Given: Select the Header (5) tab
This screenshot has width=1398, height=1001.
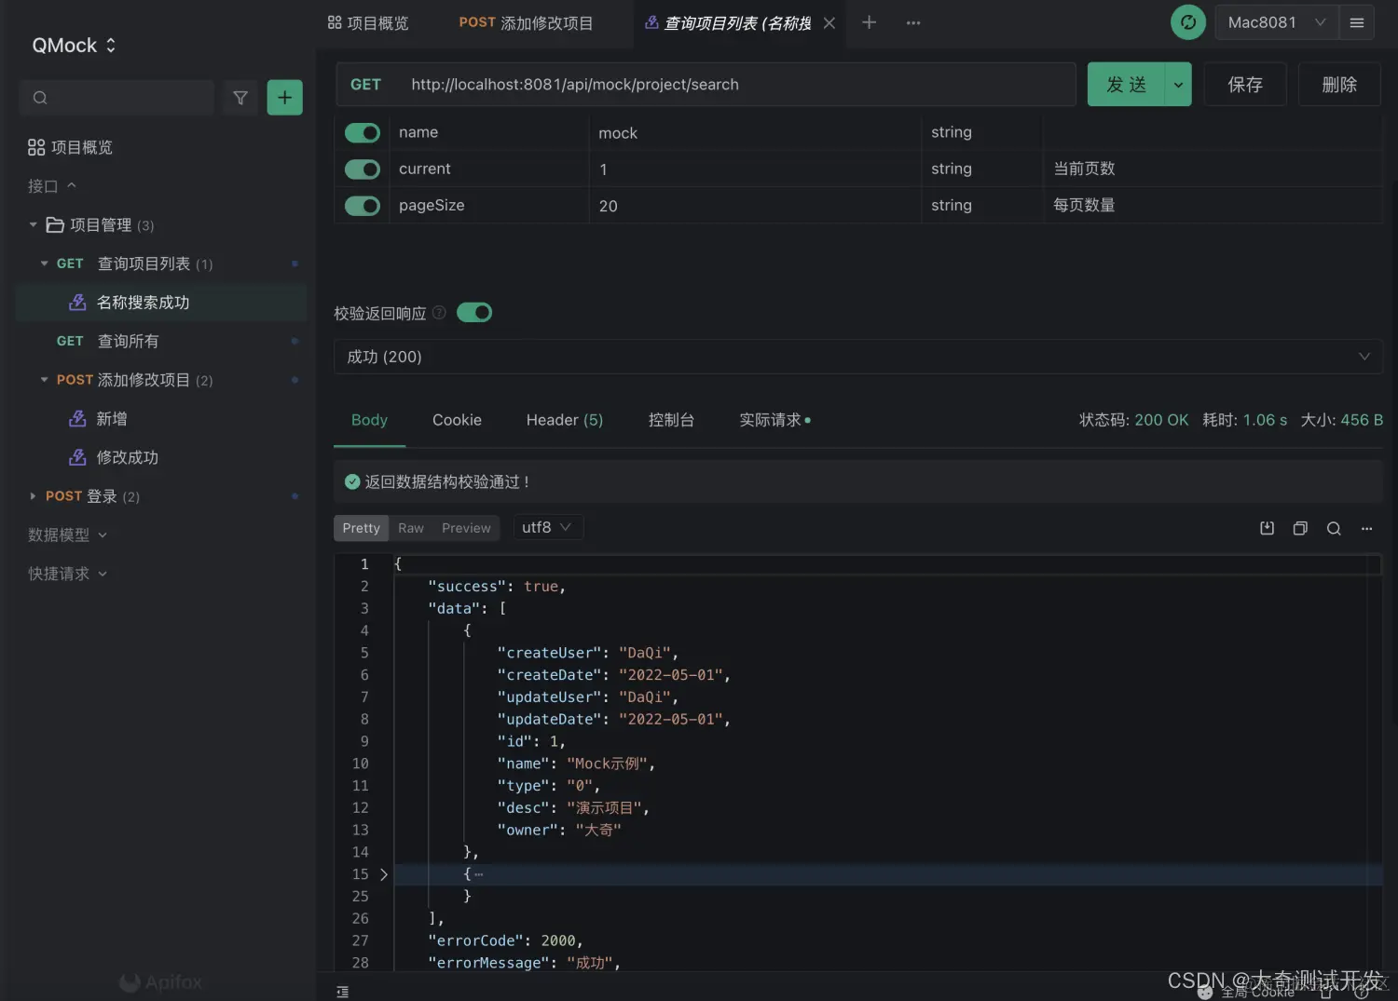Looking at the screenshot, I should coord(565,420).
